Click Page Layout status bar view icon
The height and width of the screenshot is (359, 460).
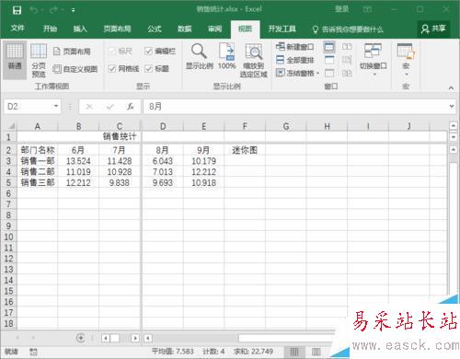316,352
